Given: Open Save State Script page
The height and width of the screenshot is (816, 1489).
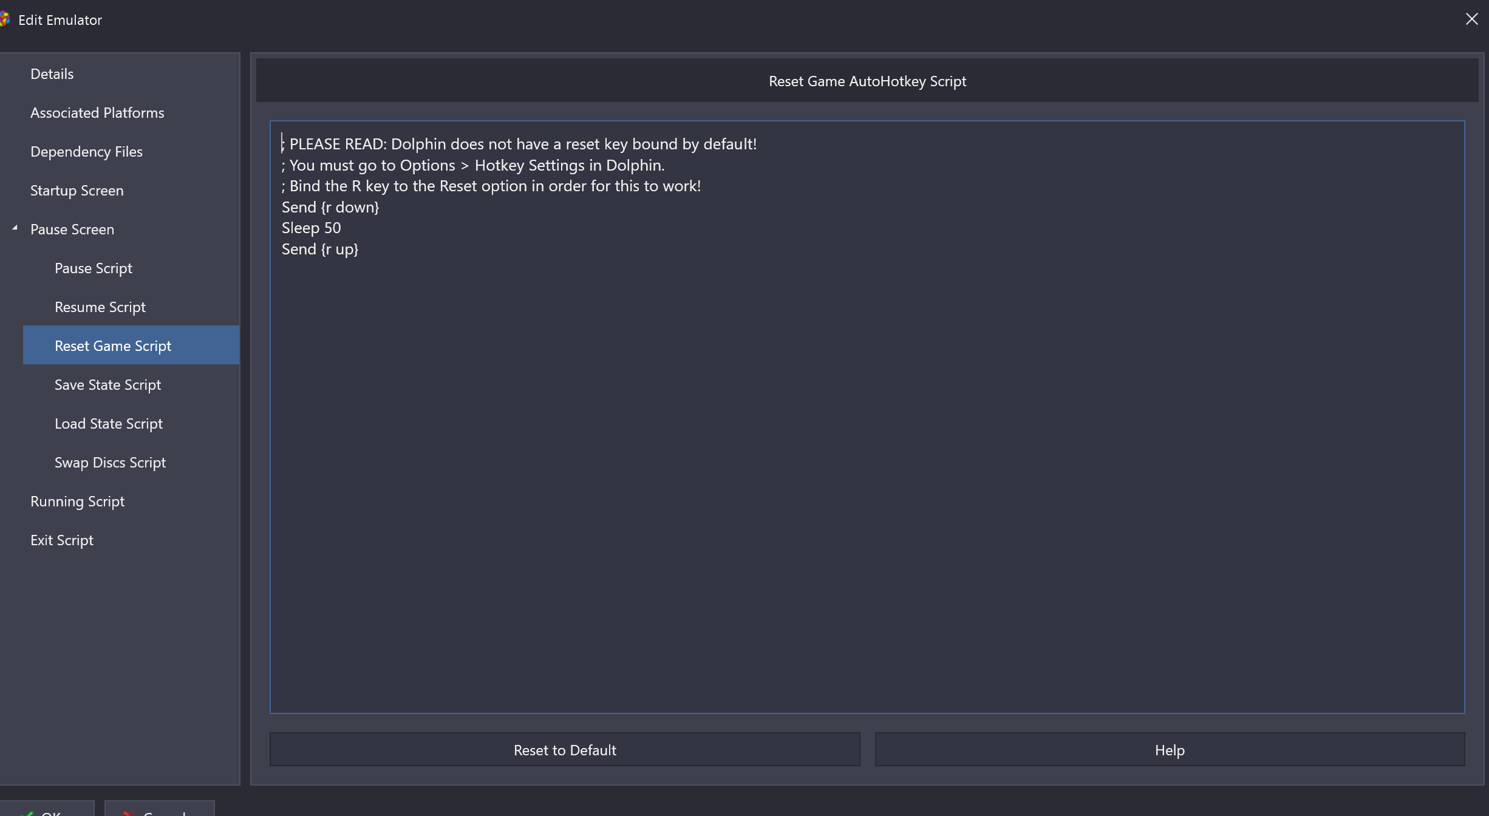Looking at the screenshot, I should coord(107,385).
